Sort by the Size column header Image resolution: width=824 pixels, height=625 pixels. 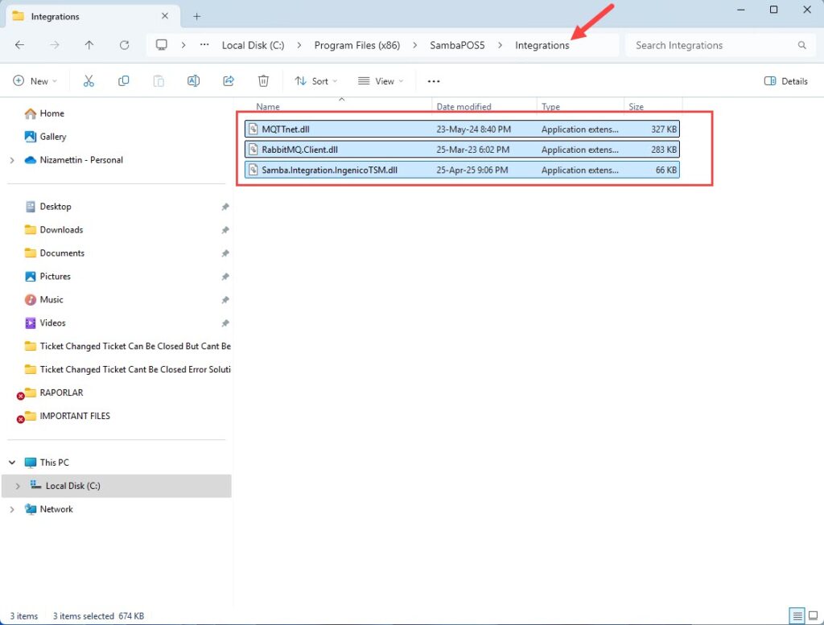click(x=636, y=107)
